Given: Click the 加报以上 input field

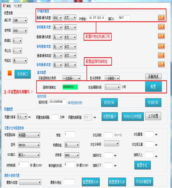Looking at the screenshot, I should point(150,155).
